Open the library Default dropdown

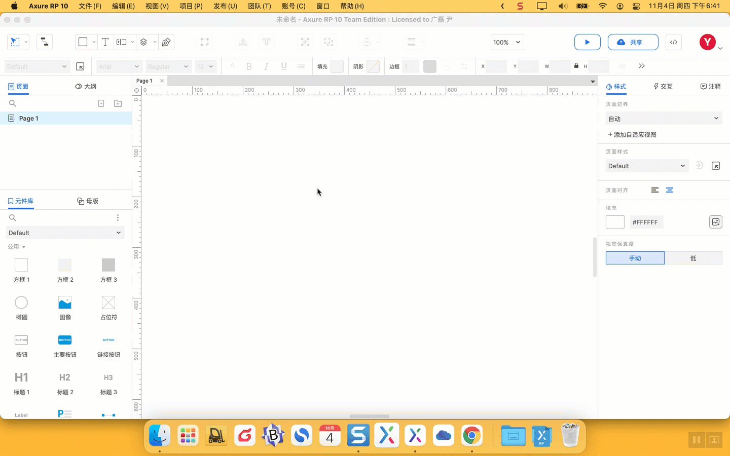click(65, 233)
